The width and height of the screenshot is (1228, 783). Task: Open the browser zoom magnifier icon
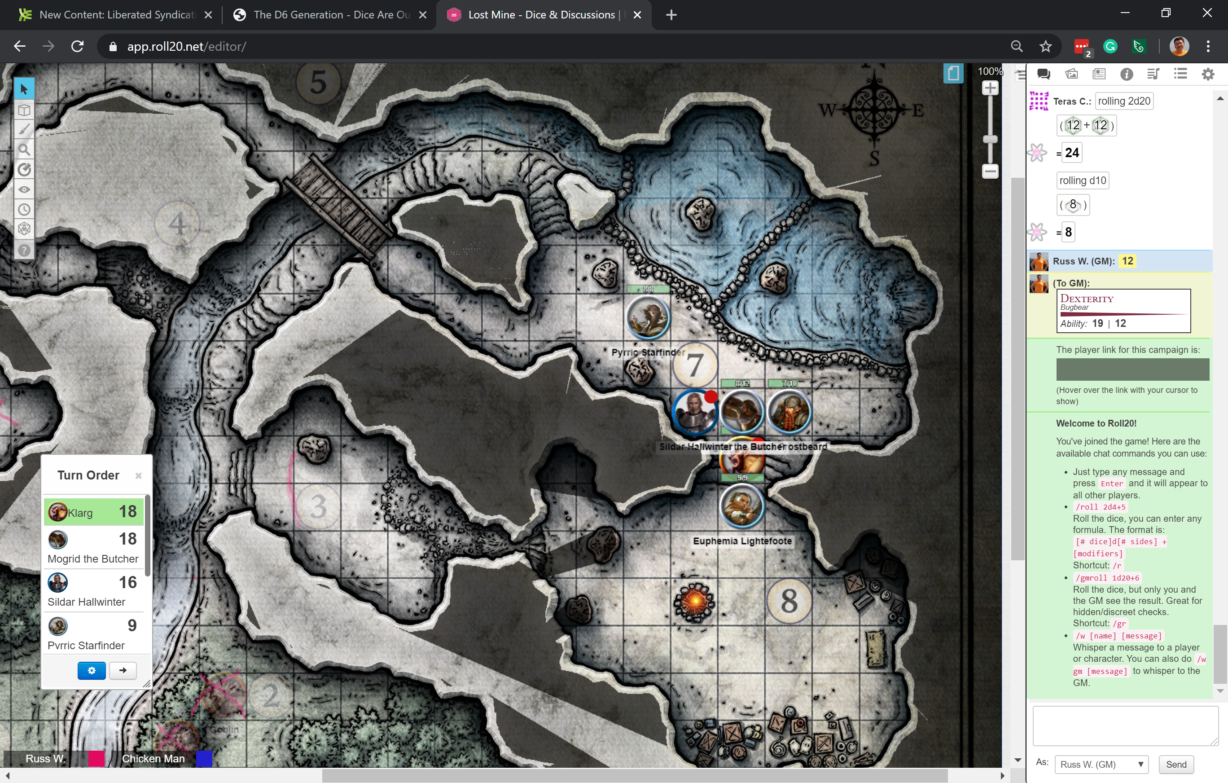(x=1016, y=46)
